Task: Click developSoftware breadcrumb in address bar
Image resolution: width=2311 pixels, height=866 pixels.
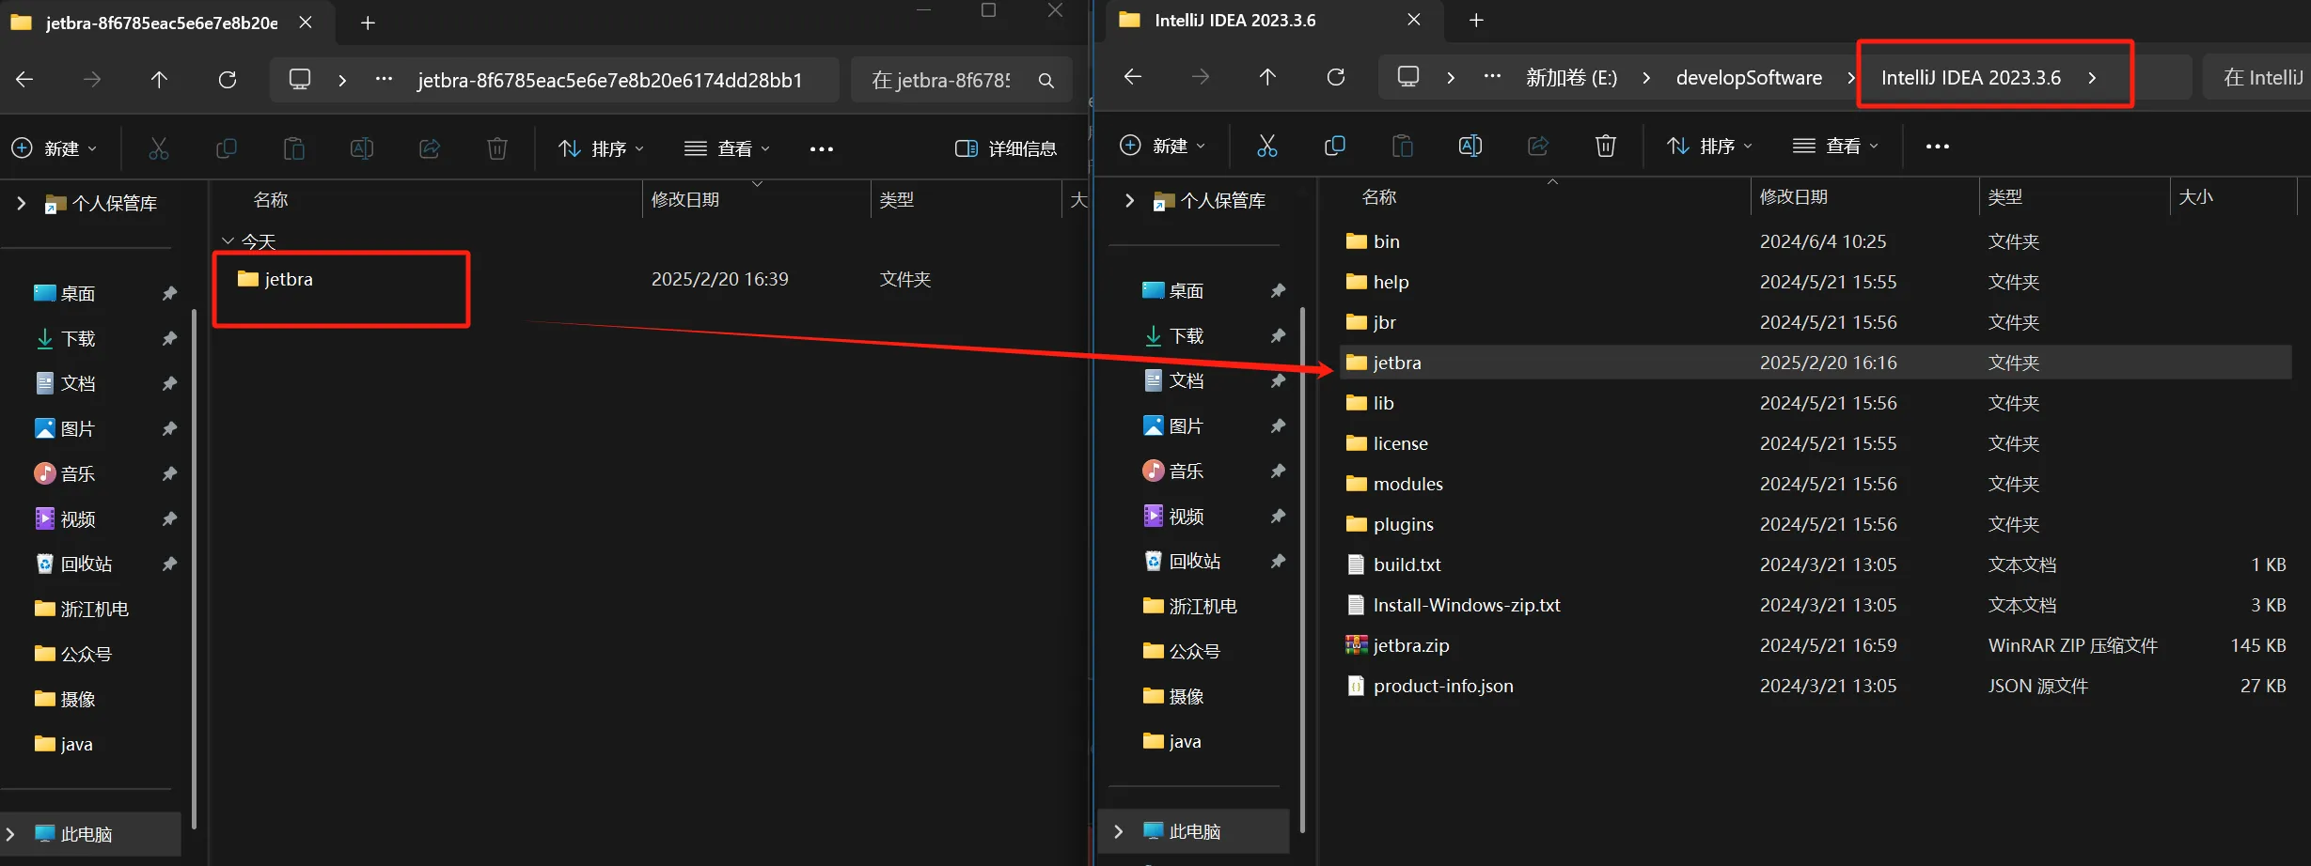Action: point(1749,77)
